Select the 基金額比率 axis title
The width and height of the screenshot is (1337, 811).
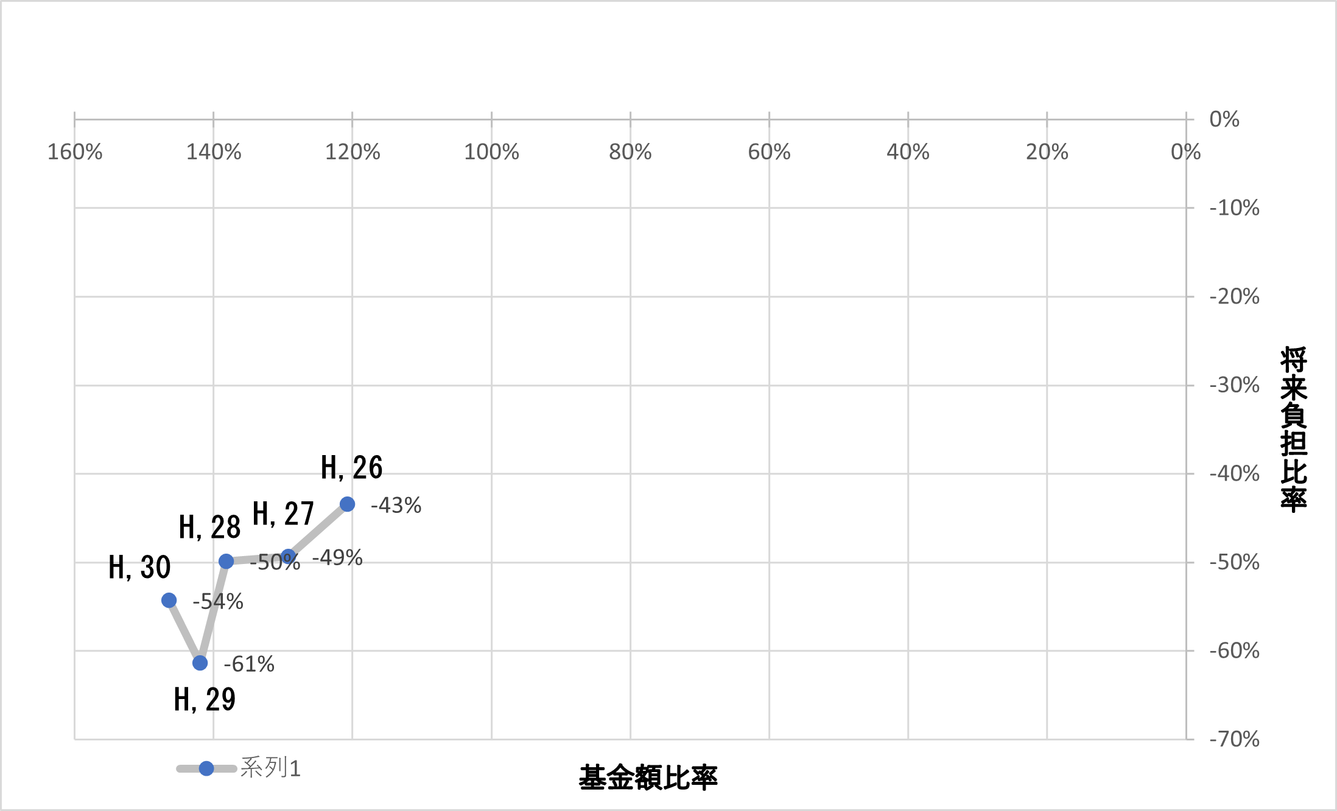coord(648,778)
